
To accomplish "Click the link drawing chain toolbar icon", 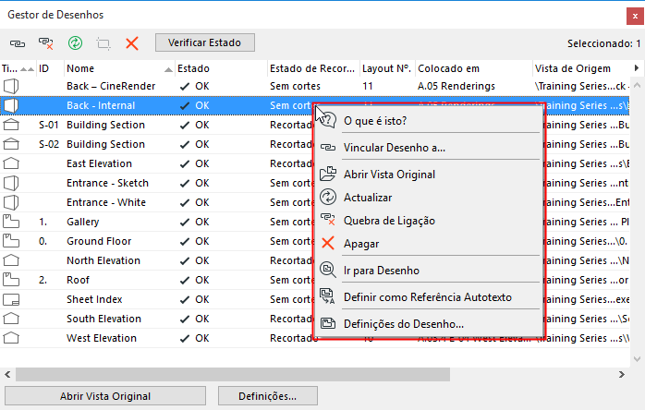I will coord(18,42).
